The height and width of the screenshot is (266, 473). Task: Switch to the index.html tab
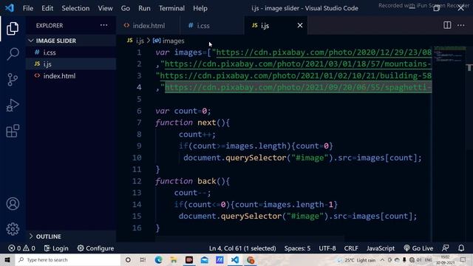coord(148,26)
